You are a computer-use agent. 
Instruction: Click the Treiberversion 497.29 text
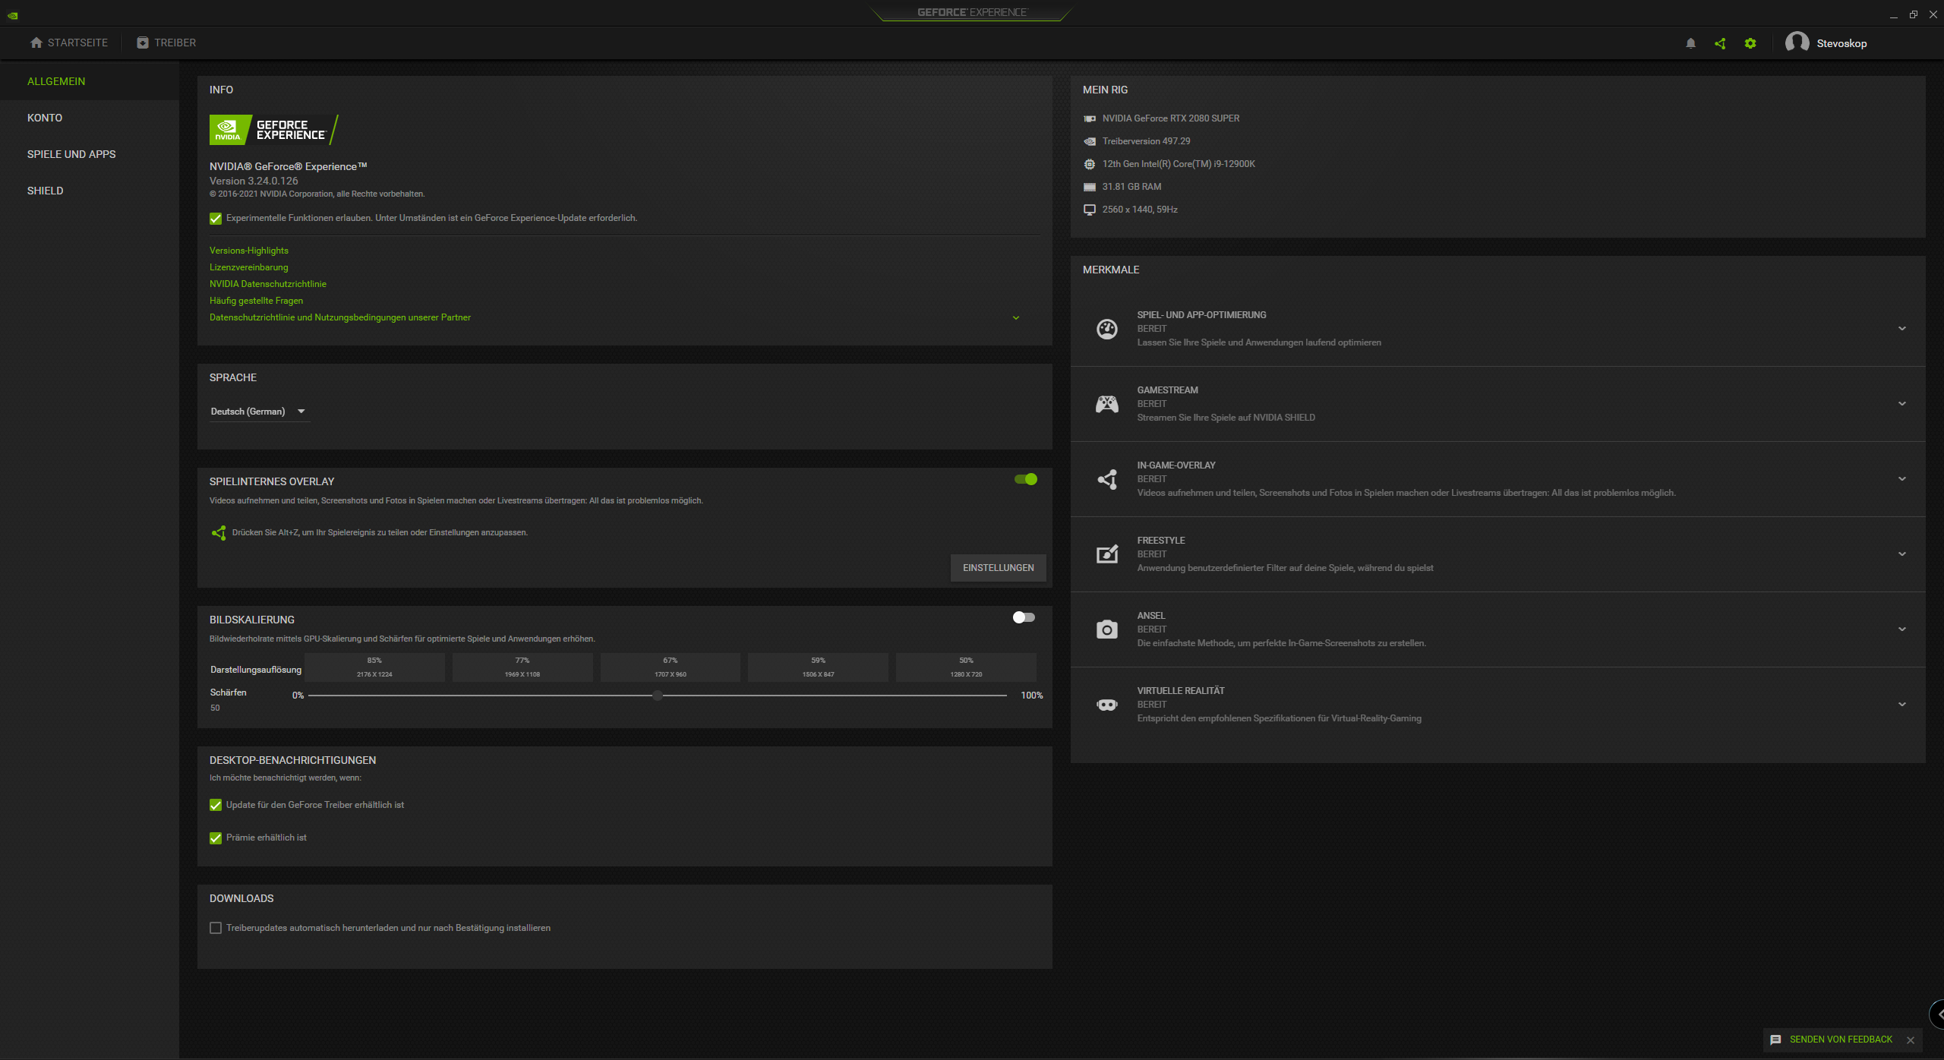click(1146, 141)
